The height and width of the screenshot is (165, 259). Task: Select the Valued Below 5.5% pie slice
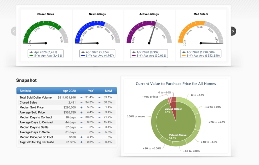click(x=172, y=107)
